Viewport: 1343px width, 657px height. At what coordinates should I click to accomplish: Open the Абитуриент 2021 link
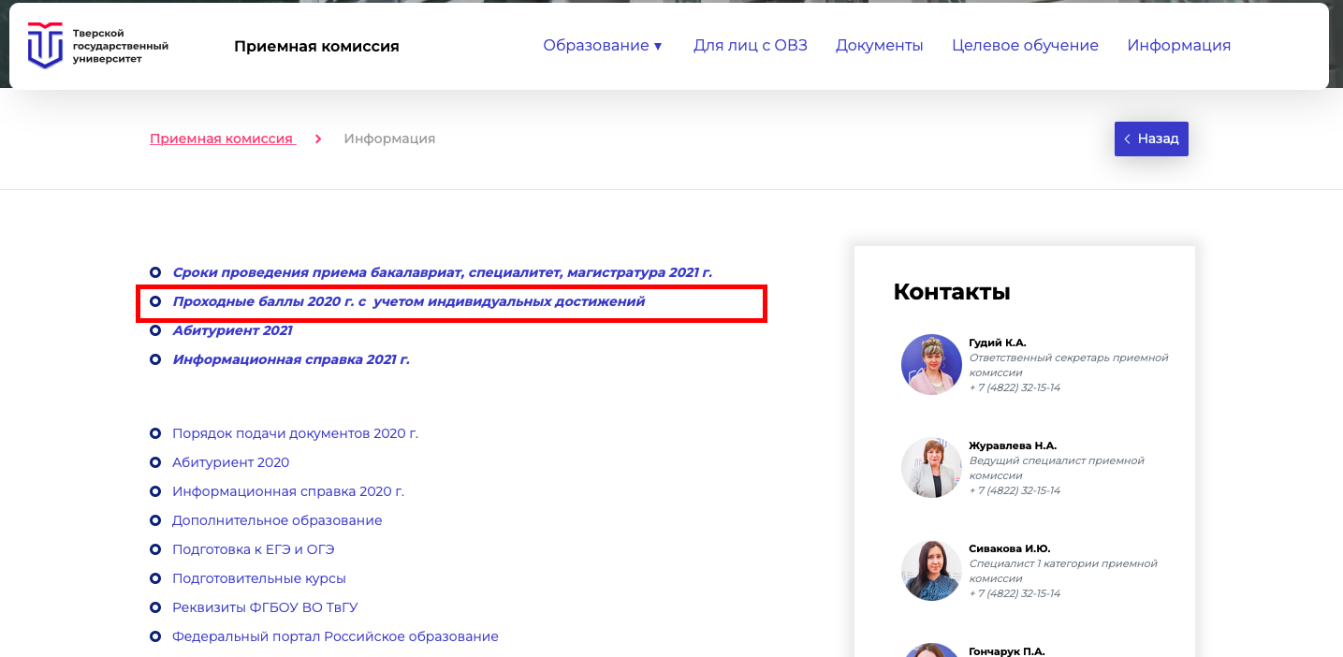(x=232, y=330)
